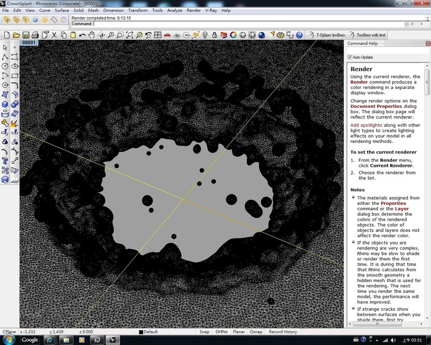Open the V-Ray menu
Viewport: 431px width, 345px height.
click(211, 10)
